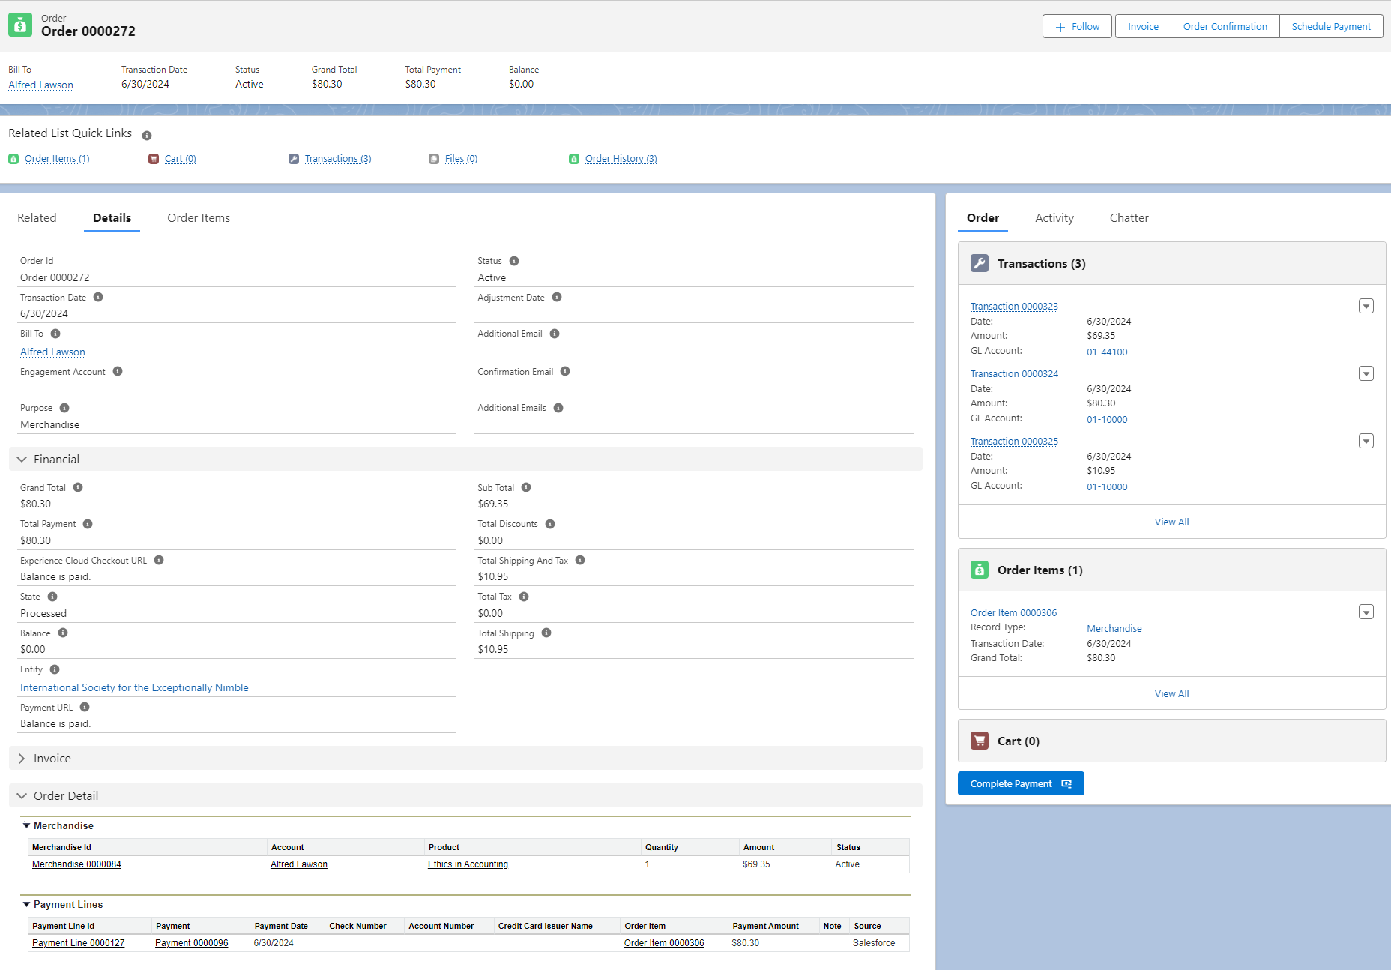Image resolution: width=1391 pixels, height=970 pixels.
Task: Open Order History quick link
Action: pos(621,159)
